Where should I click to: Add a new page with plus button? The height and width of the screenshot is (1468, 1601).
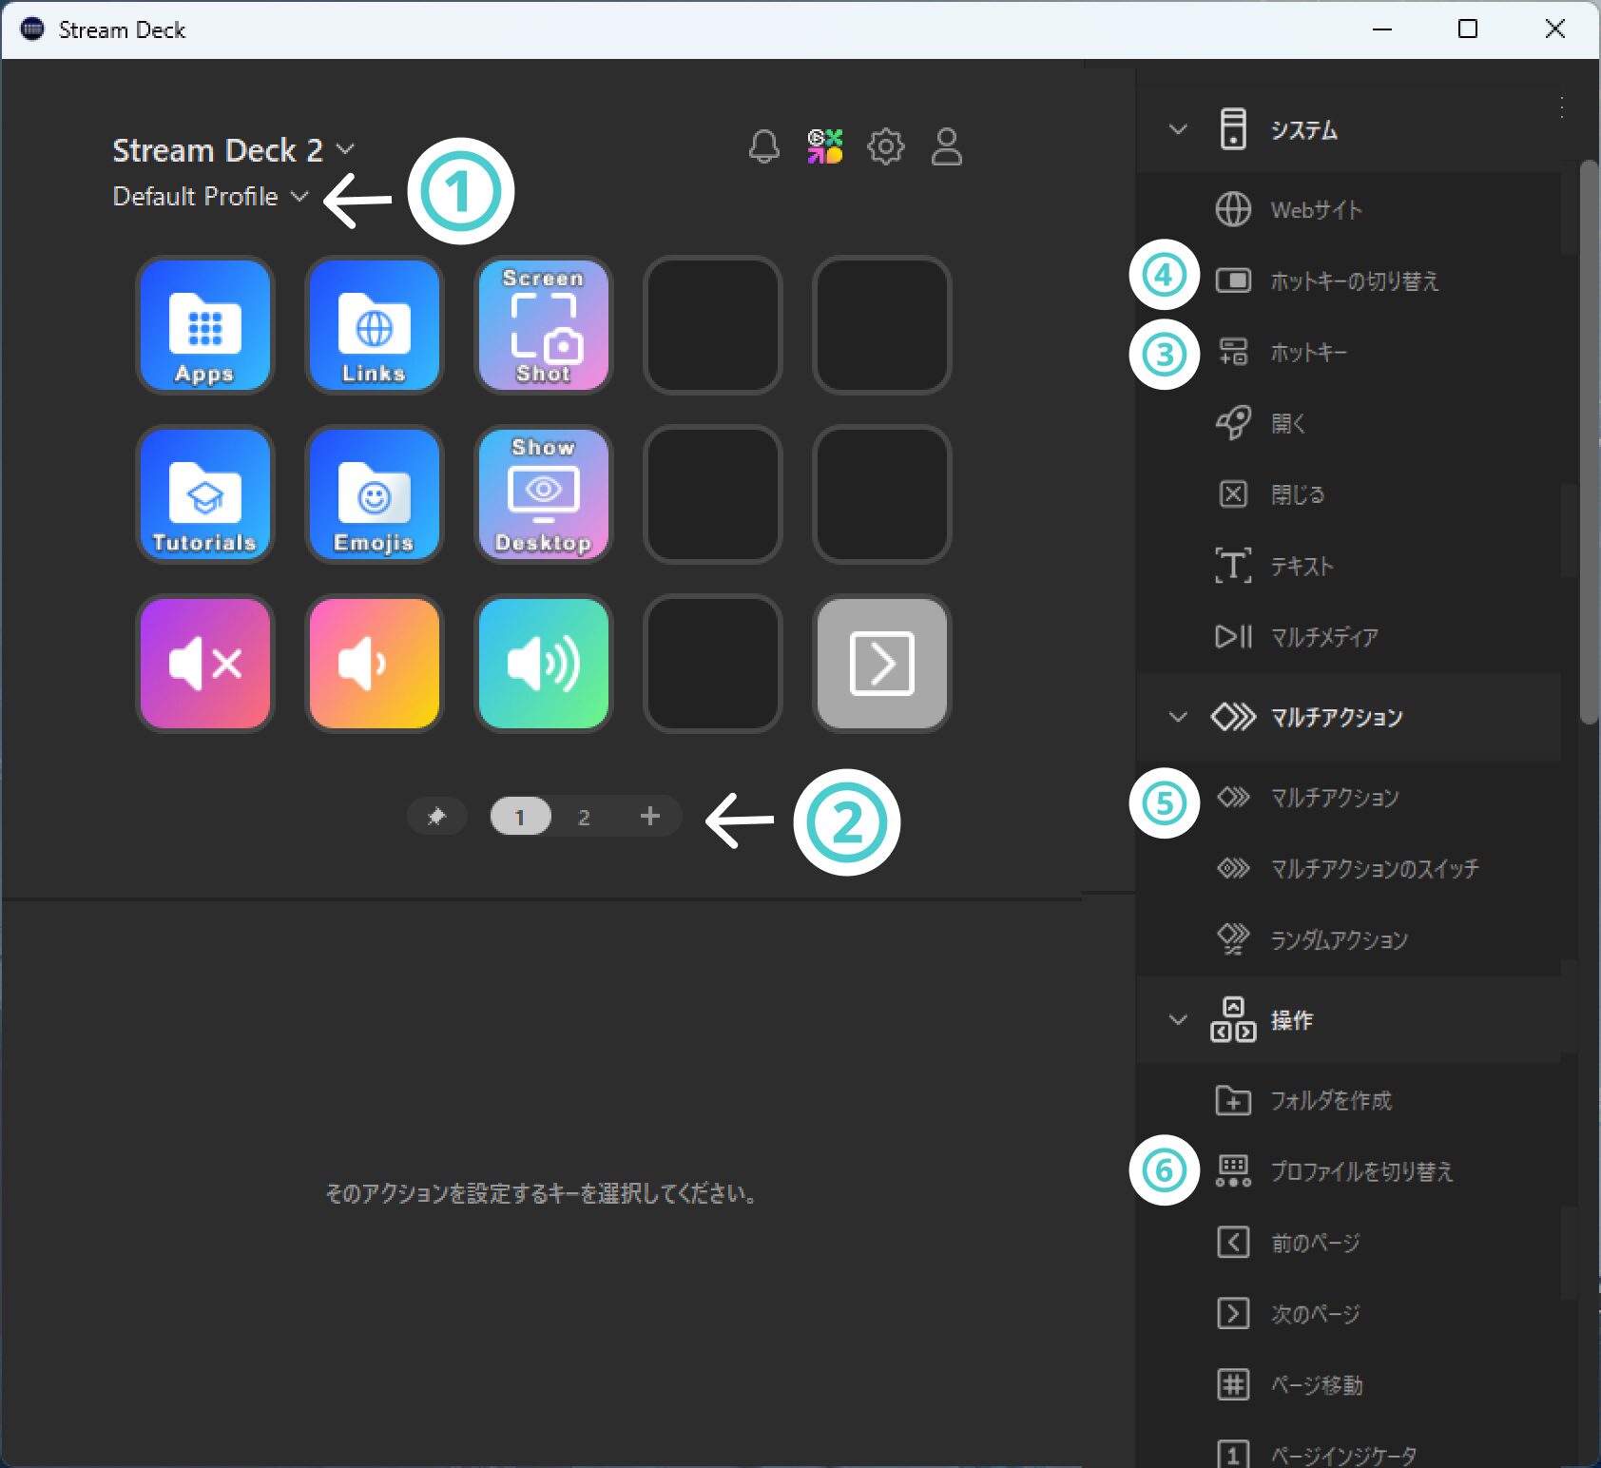pos(649,816)
